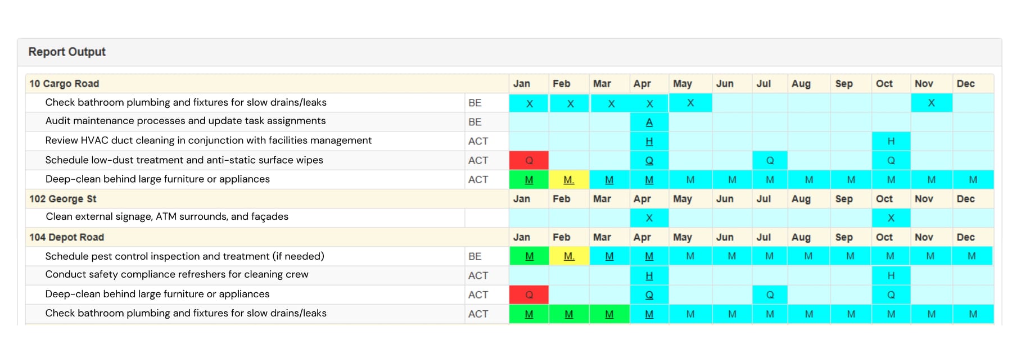Click the Apr column header in the 104 Depot Road section
1012x358 pixels.
click(x=642, y=237)
